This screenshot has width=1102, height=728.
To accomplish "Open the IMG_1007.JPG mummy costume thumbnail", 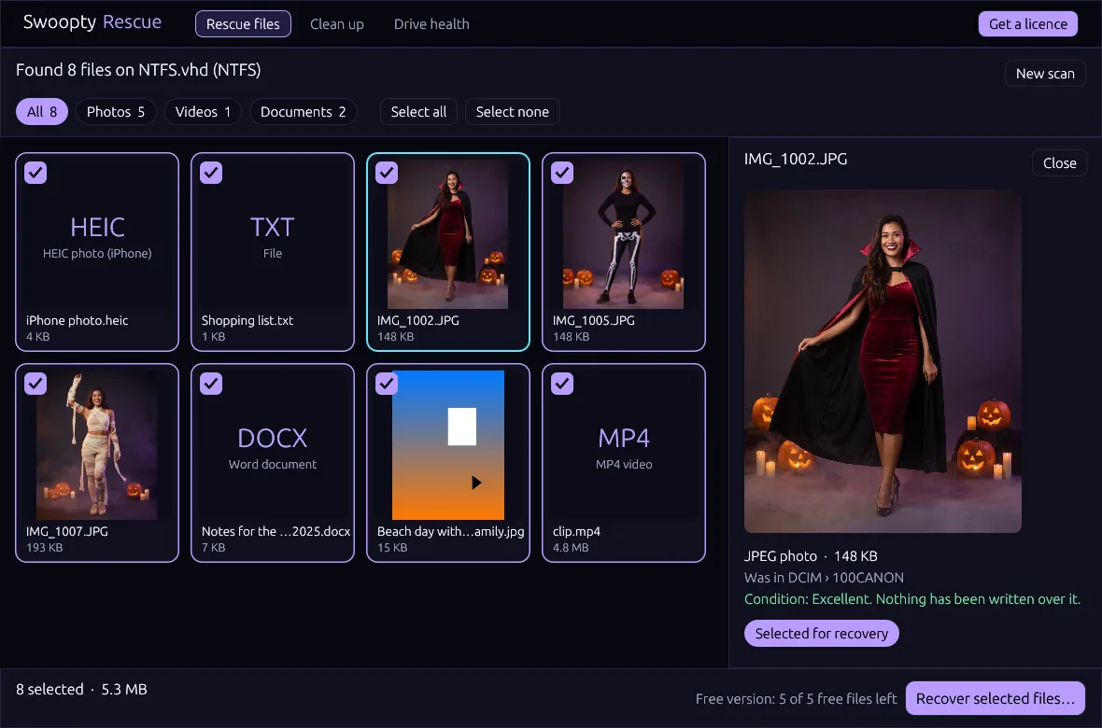I will tap(96, 445).
